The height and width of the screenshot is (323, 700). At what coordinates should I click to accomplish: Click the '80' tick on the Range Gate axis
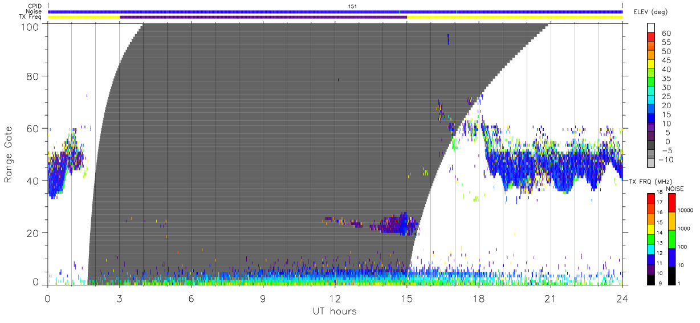pos(34,76)
